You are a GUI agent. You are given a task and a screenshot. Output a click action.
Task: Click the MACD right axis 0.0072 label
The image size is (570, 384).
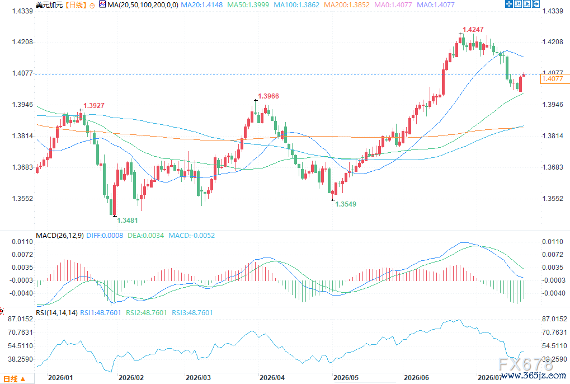(553, 255)
